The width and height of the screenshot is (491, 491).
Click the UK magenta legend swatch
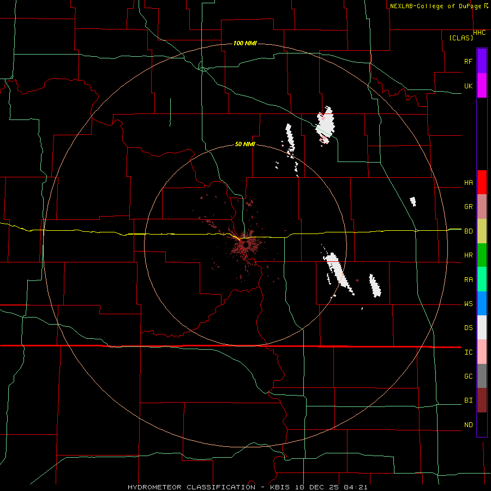click(x=482, y=86)
